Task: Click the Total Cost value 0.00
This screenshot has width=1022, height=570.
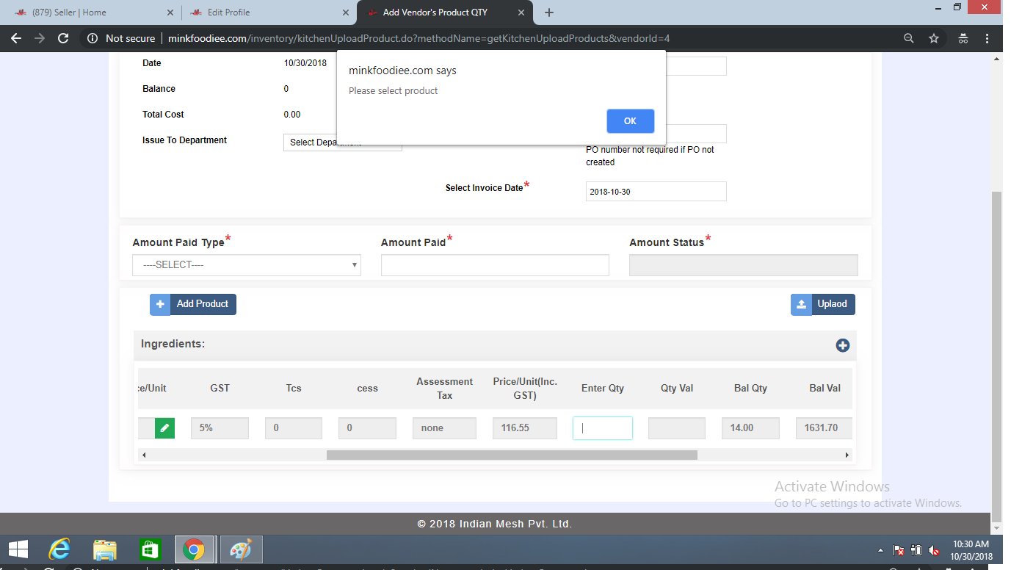Action: click(292, 115)
